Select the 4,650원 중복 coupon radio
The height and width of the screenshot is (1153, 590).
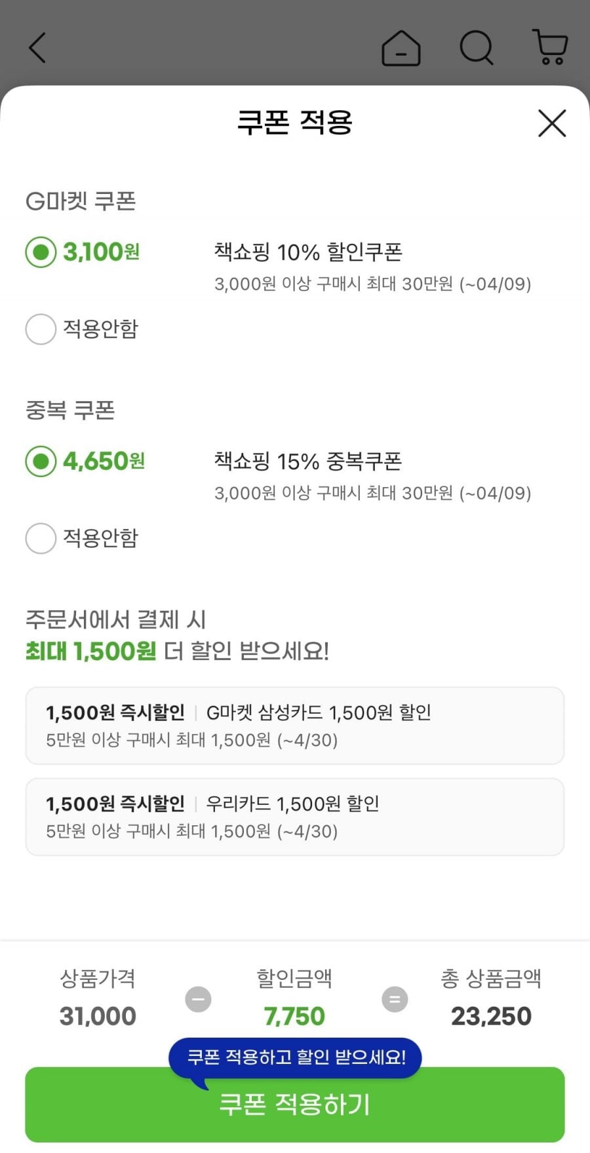(x=41, y=461)
